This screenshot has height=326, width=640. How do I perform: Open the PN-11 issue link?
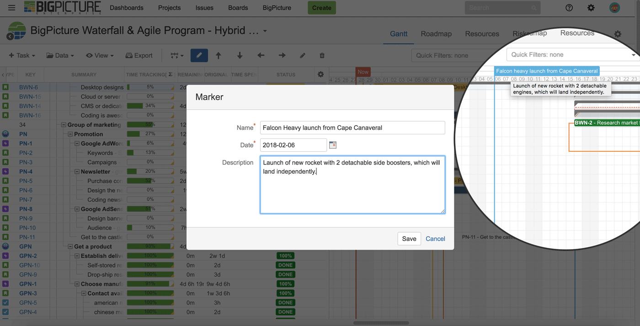[27, 237]
